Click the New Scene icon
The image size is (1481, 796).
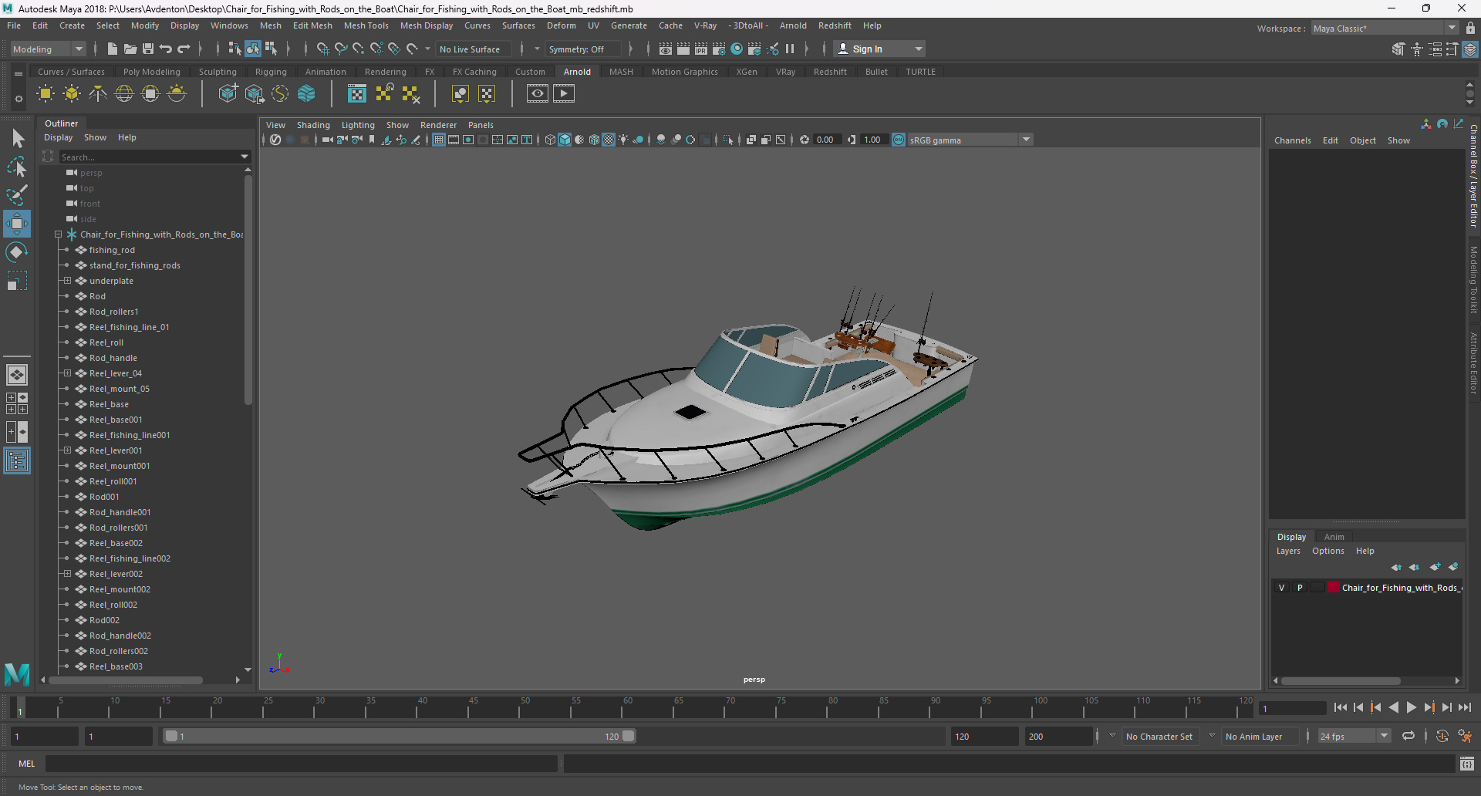coord(113,49)
